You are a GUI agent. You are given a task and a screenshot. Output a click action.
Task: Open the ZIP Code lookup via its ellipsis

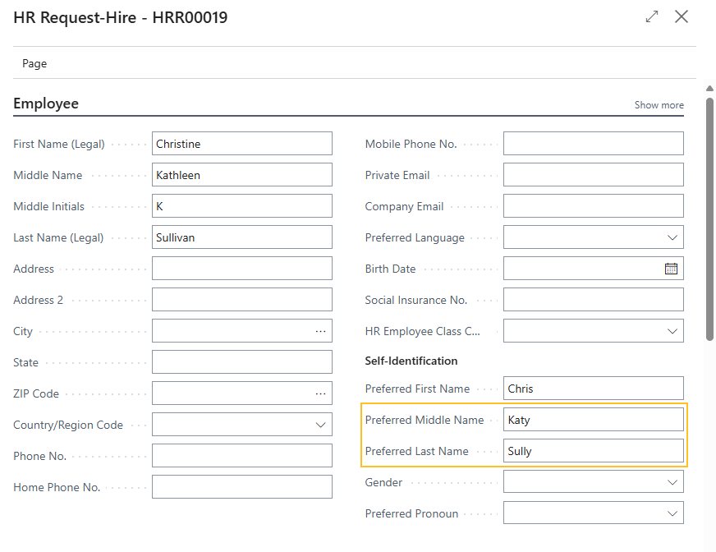tap(324, 393)
